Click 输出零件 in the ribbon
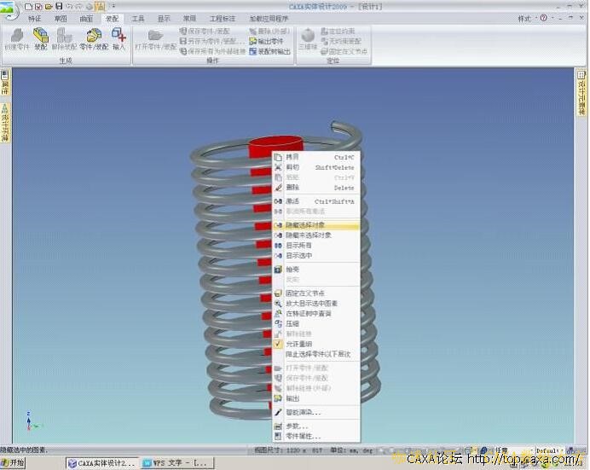The image size is (590, 470). (x=270, y=41)
